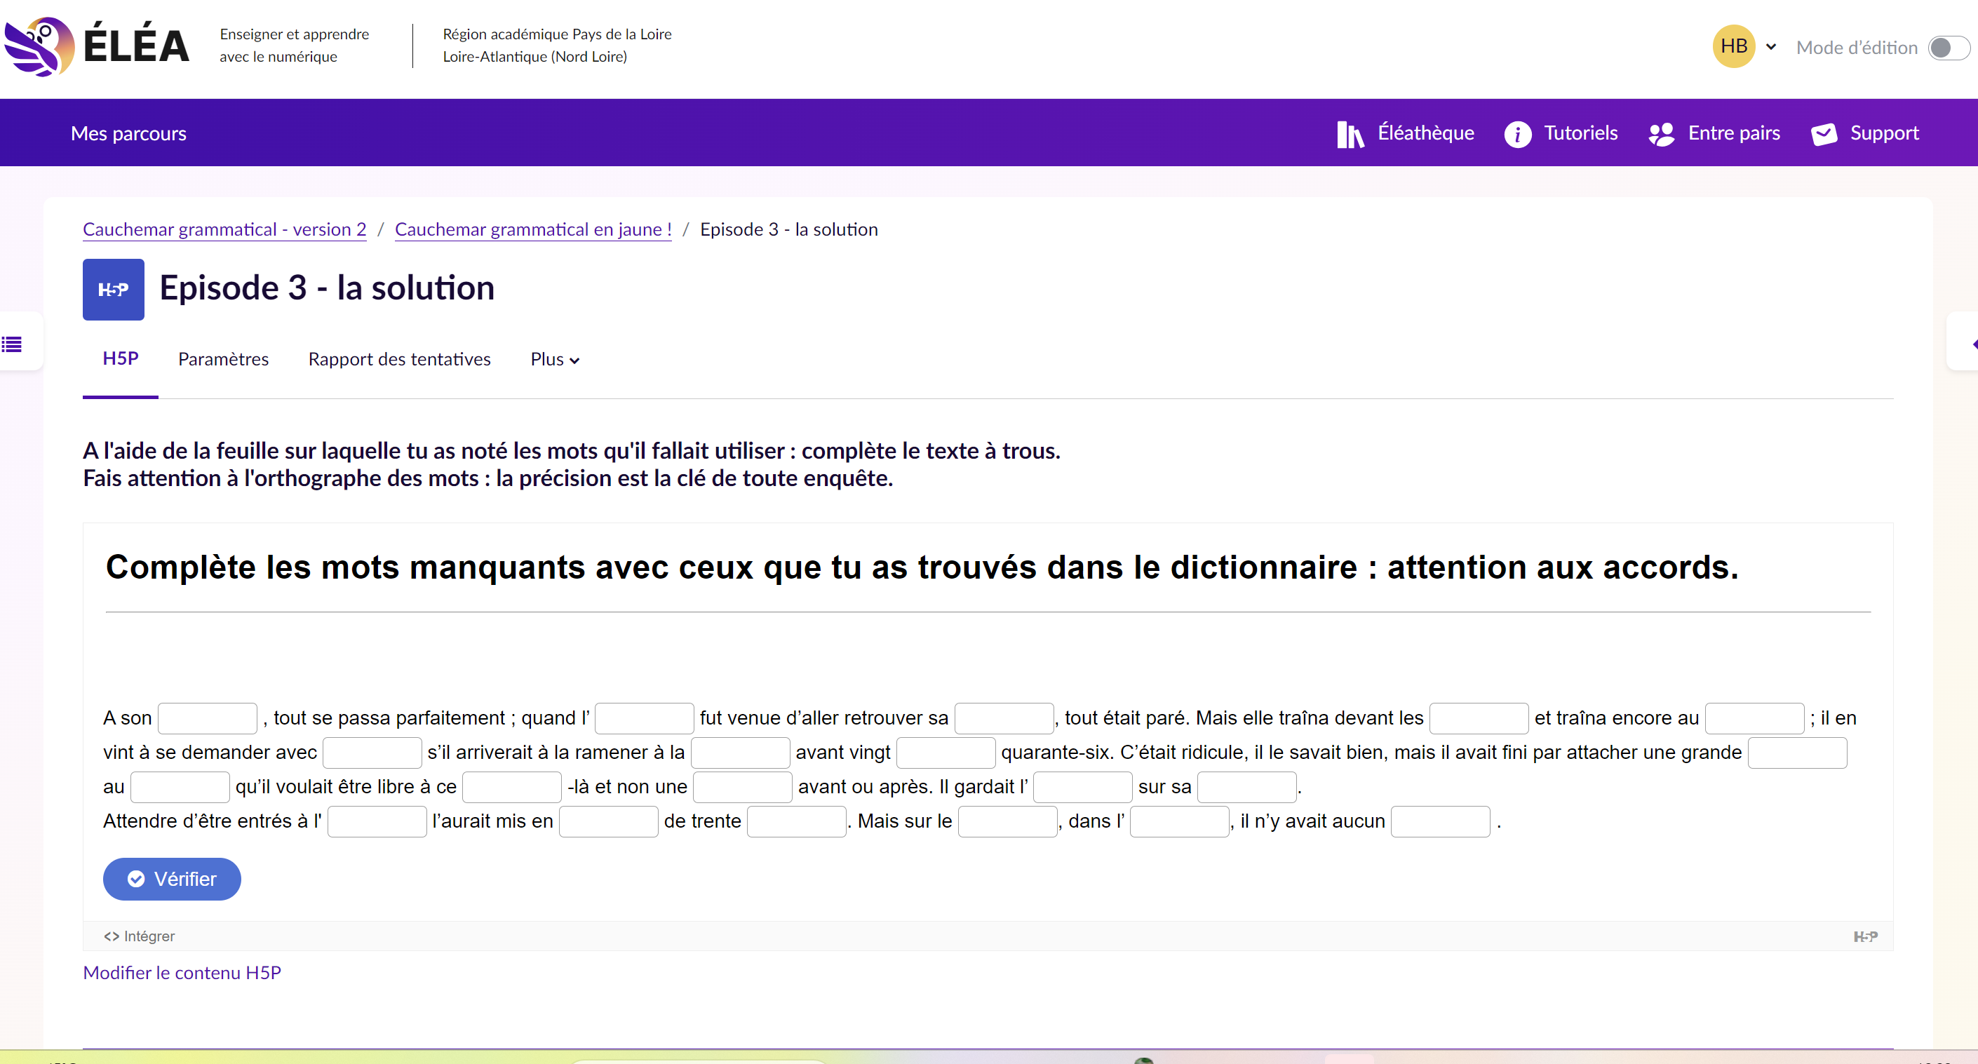Open the Entre pairs people icon
Image resolution: width=1978 pixels, height=1064 pixels.
[x=1661, y=135]
